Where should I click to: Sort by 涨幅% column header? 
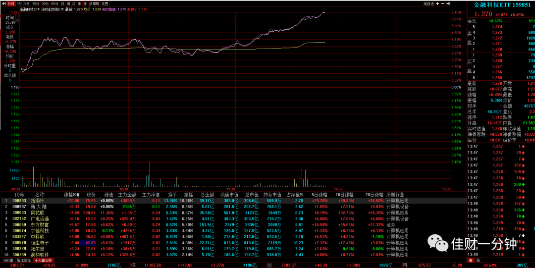point(72,195)
